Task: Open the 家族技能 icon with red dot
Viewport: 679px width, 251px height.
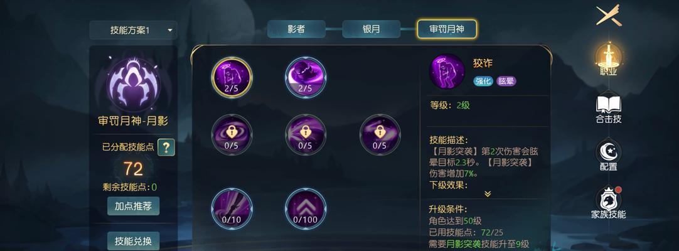Action: pos(609,203)
